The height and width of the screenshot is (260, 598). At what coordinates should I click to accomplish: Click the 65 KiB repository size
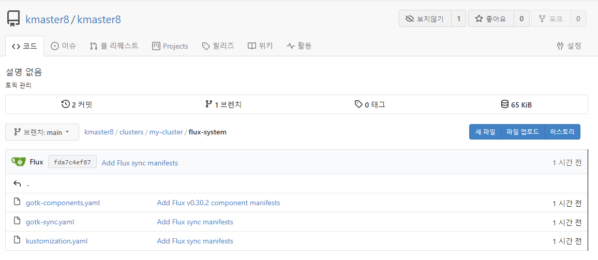516,104
